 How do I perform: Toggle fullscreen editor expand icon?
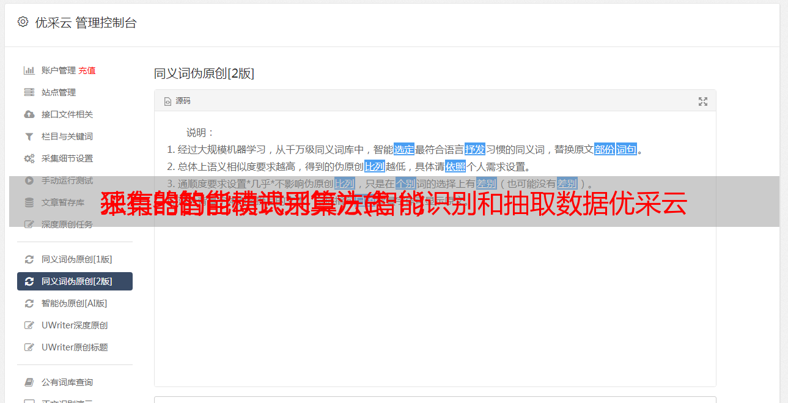(x=703, y=102)
